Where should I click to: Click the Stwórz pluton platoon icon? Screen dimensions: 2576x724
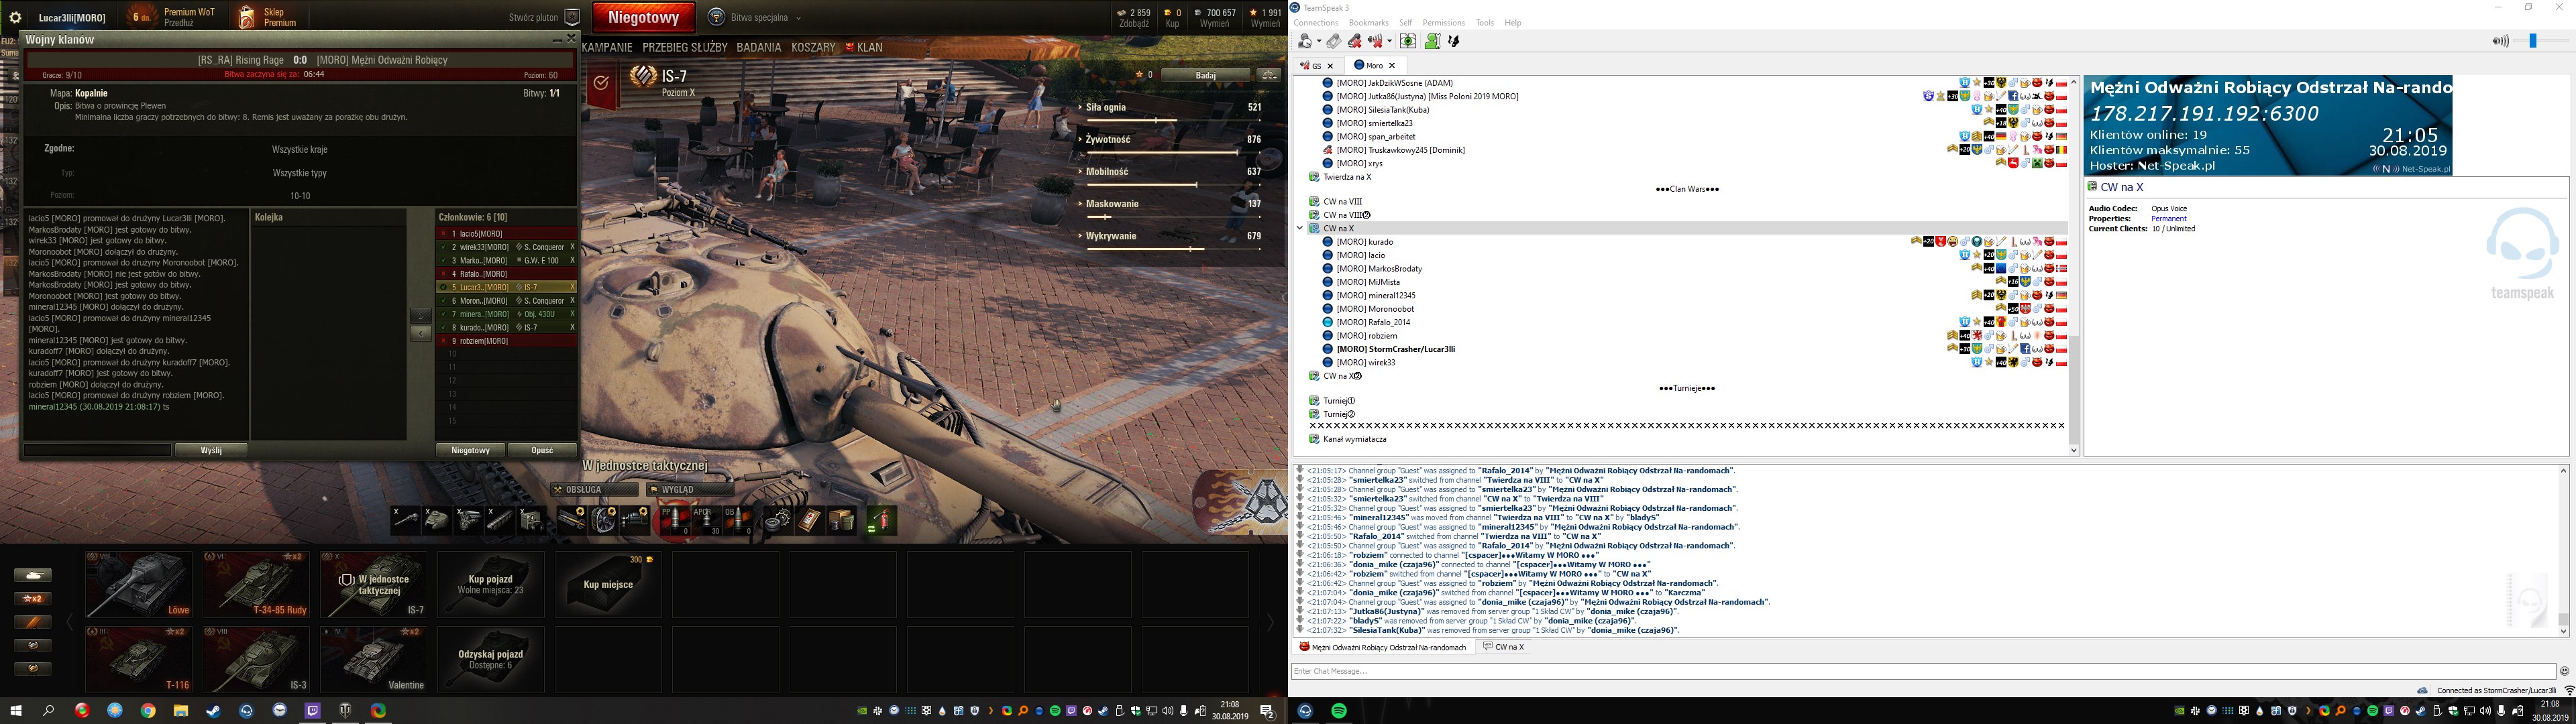573,17
